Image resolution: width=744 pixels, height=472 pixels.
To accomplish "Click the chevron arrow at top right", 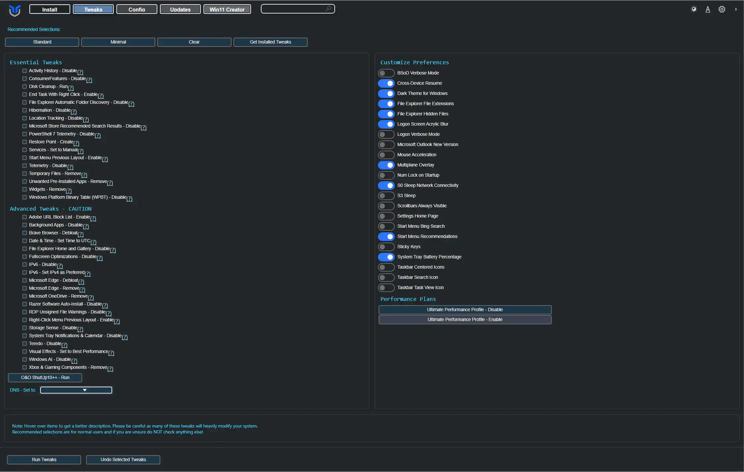I will point(736,9).
